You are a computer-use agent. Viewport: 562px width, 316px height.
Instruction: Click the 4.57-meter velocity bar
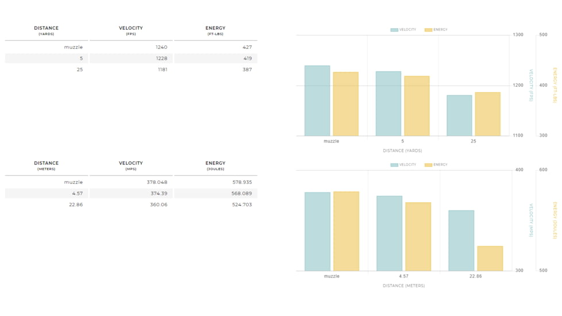click(x=389, y=233)
